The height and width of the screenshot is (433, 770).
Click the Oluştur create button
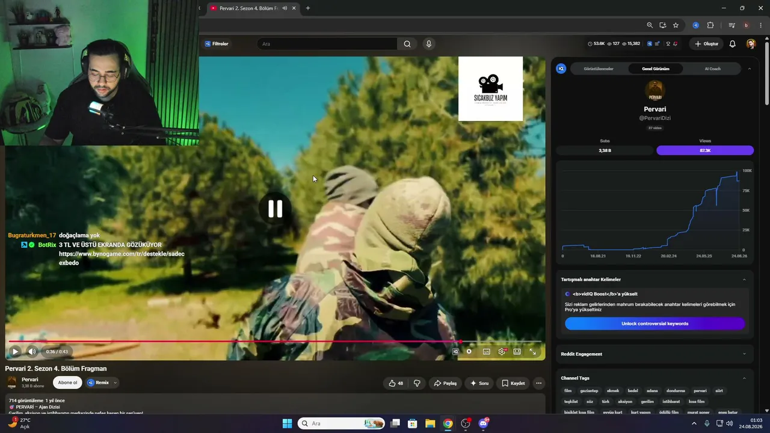click(x=707, y=44)
